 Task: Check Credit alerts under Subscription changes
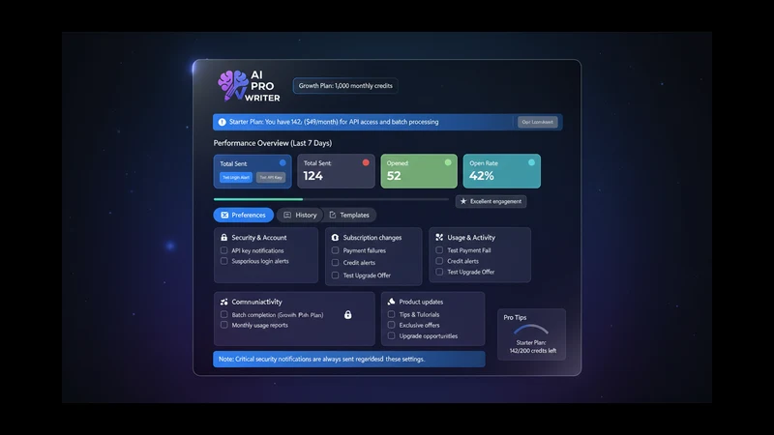pos(335,262)
